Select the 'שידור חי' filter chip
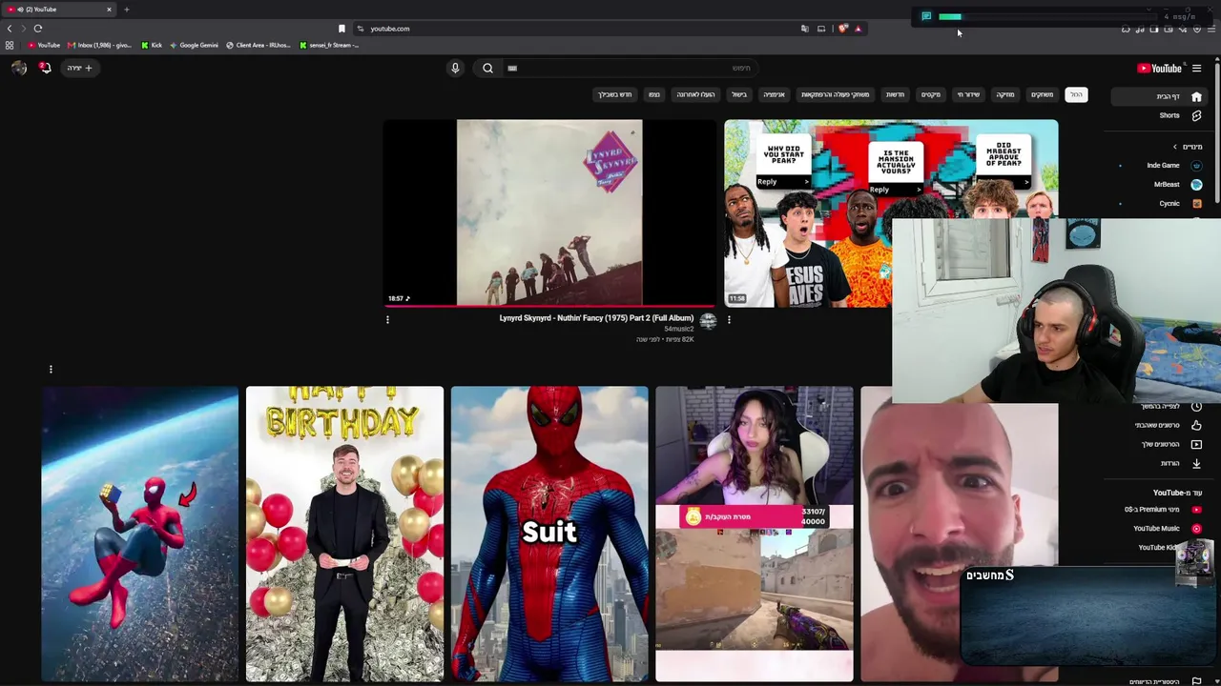The width and height of the screenshot is (1221, 686). 968,94
